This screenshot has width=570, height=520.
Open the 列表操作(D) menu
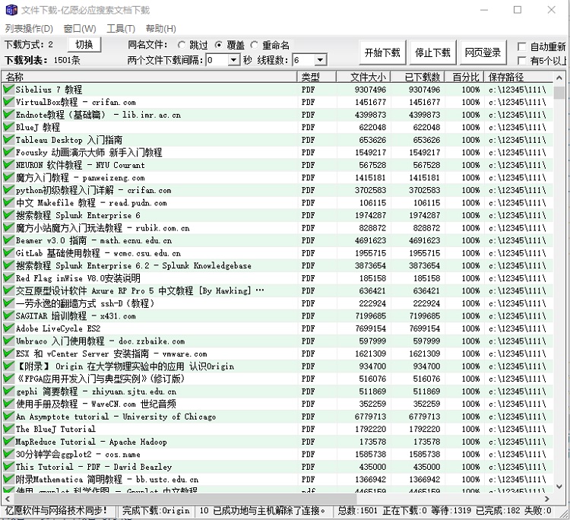[x=29, y=28]
